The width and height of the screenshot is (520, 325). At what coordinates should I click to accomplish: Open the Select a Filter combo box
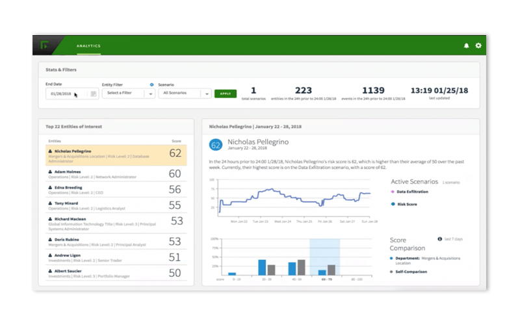click(128, 93)
